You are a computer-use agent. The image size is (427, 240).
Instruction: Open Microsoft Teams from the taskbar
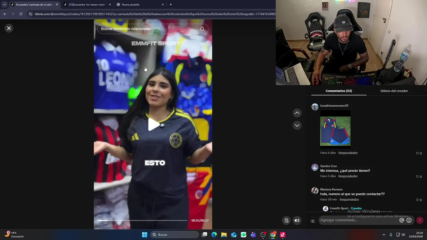253,235
